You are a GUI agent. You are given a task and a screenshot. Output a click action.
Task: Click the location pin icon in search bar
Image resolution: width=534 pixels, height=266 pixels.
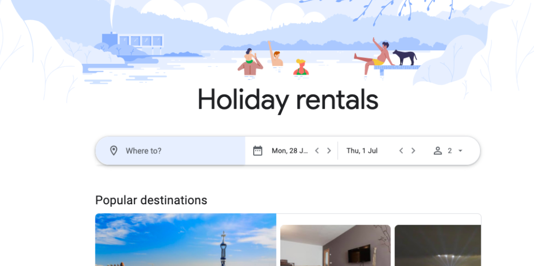(114, 151)
